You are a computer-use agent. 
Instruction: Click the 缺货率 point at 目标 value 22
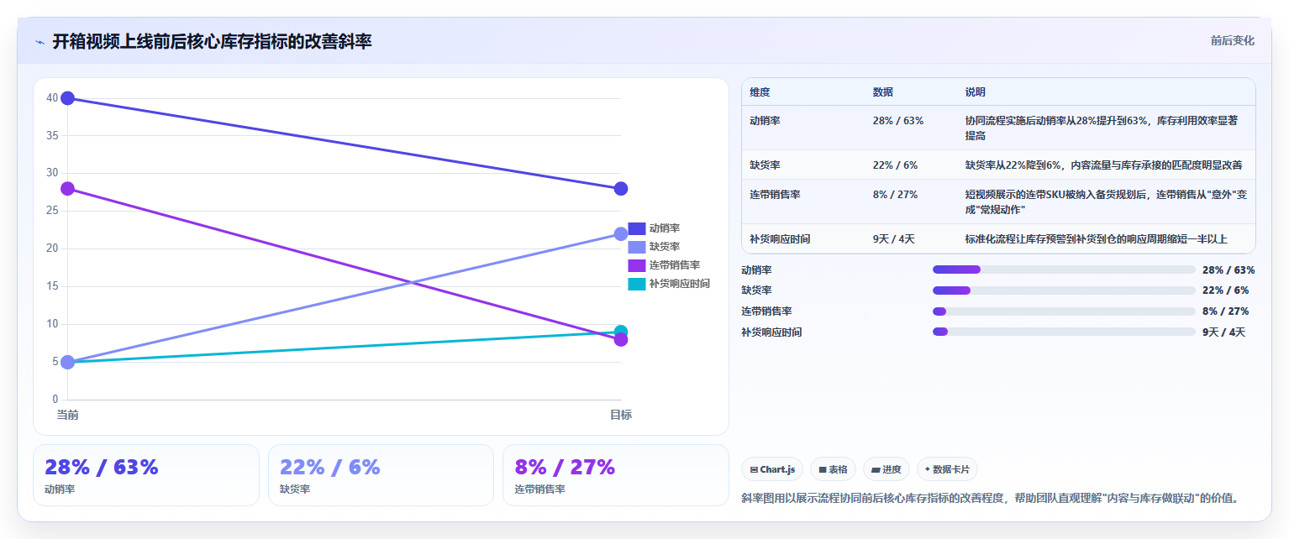[621, 233]
